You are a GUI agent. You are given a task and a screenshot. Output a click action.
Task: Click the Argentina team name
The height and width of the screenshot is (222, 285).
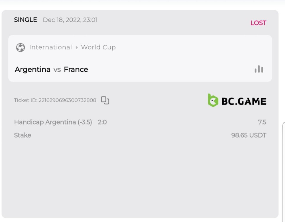click(32, 69)
